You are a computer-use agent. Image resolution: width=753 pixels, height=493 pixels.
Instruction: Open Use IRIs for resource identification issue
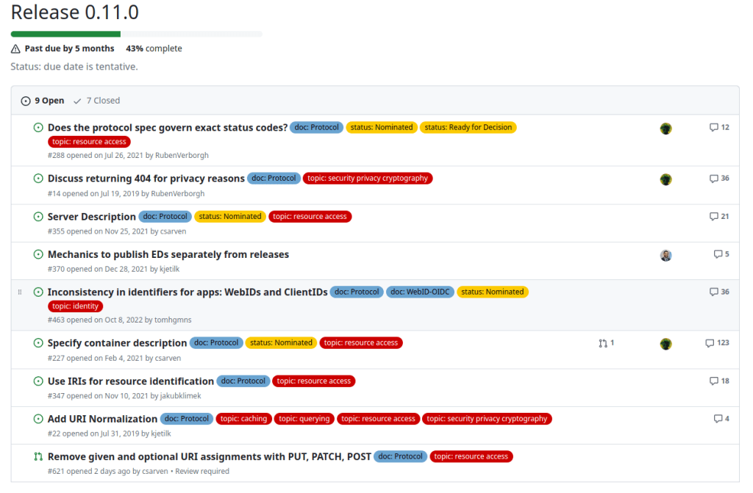130,381
